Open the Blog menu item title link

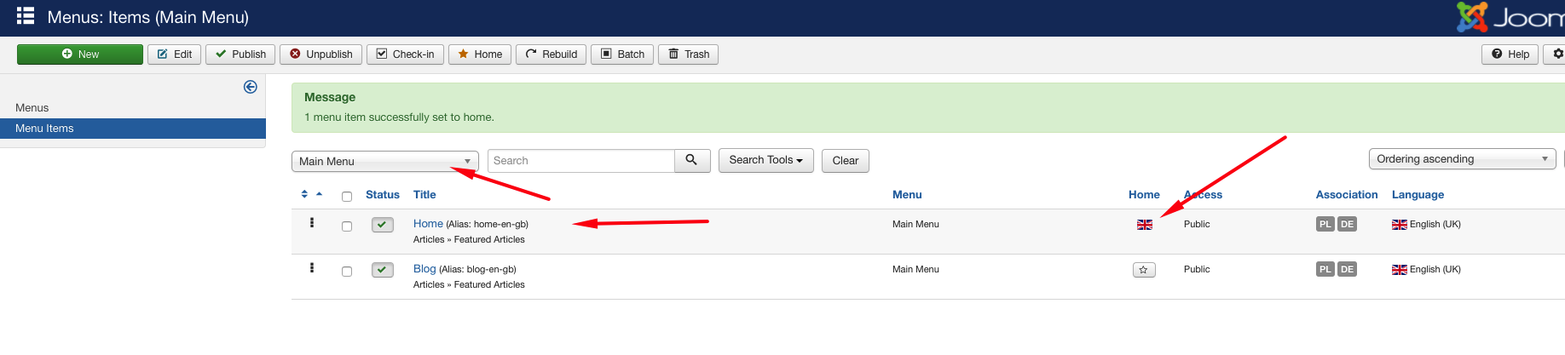coord(424,269)
